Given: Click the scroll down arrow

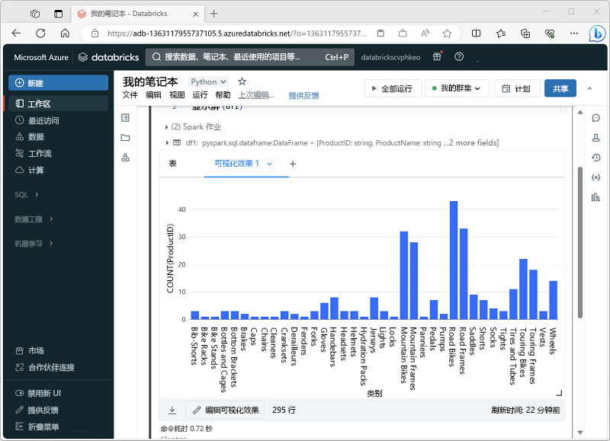Looking at the screenshot, I should point(580,432).
